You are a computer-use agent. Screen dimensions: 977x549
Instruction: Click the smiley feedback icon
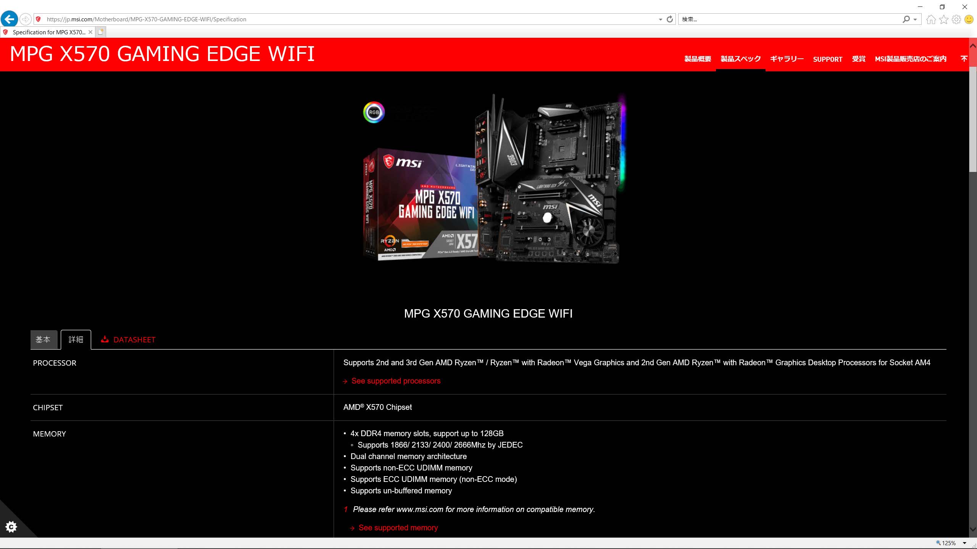click(x=969, y=19)
